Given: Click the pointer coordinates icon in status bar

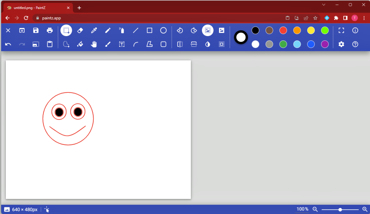Looking at the screenshot, I should 47,209.
